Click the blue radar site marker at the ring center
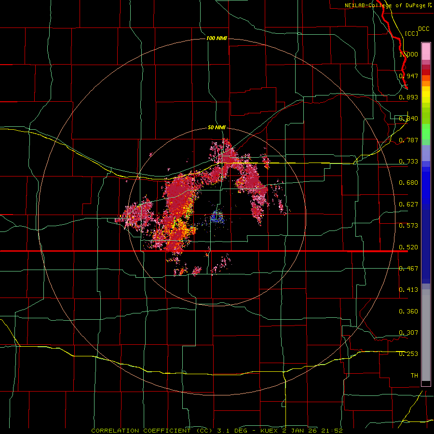 pyautogui.click(x=217, y=217)
